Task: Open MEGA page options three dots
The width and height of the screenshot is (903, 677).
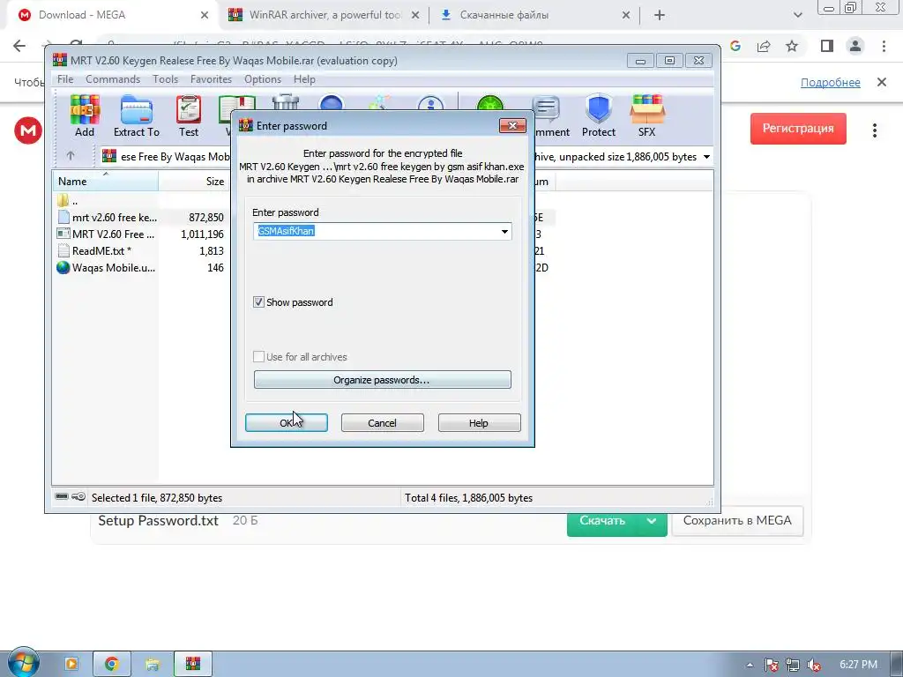Action: (874, 130)
